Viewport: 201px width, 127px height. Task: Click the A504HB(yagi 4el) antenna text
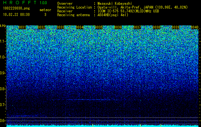pyautogui.click(x=113, y=15)
